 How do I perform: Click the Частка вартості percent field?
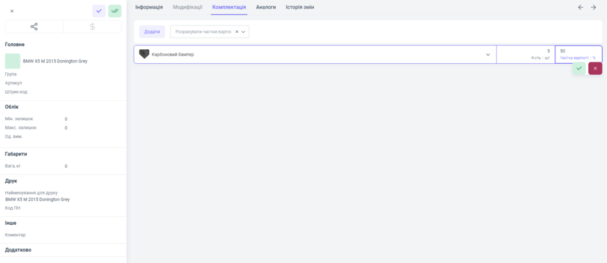(x=578, y=52)
